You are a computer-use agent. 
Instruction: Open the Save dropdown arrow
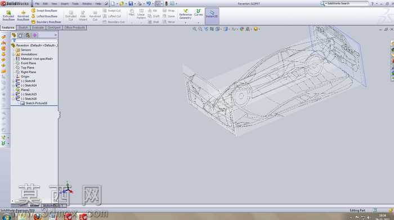[135, 4]
